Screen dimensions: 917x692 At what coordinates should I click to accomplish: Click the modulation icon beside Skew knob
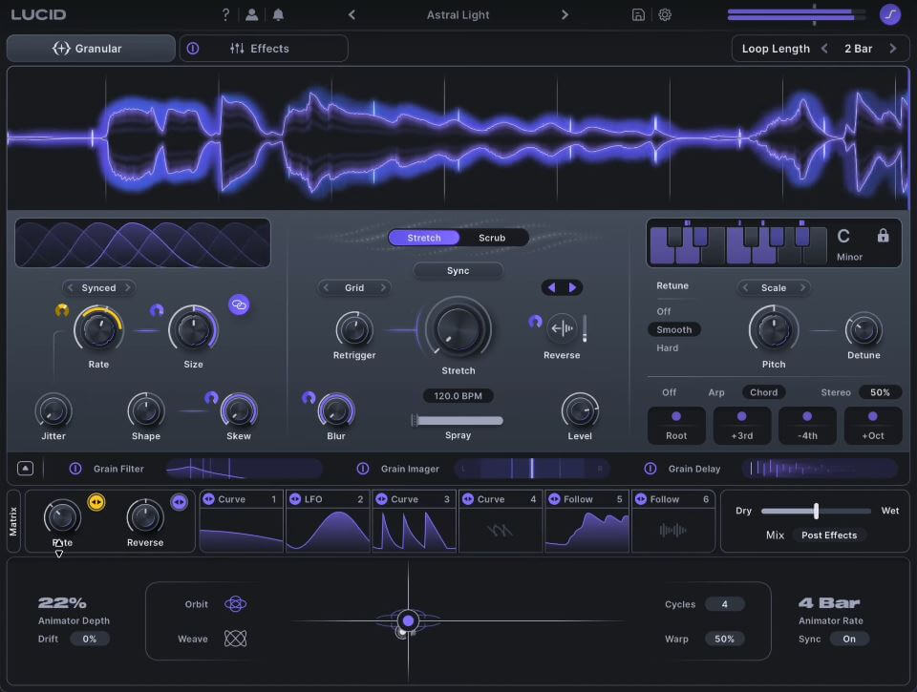[x=212, y=398]
